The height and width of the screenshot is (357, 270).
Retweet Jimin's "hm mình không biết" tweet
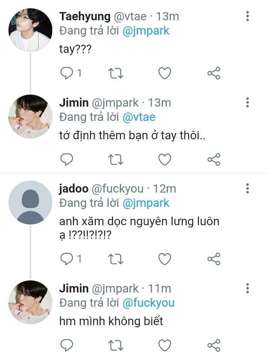coord(116,345)
